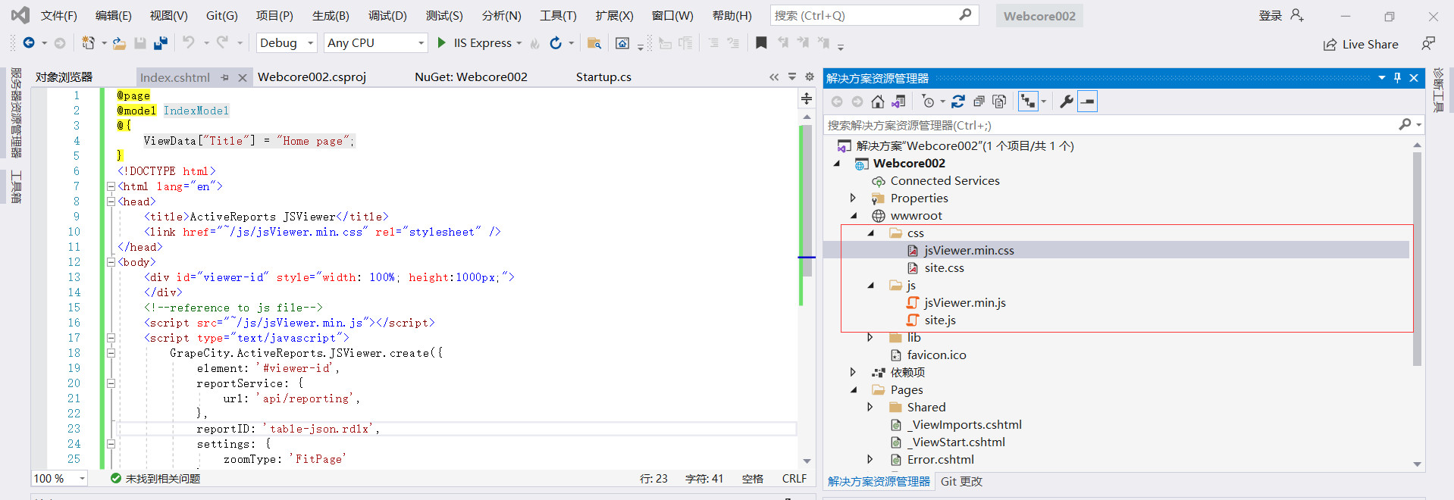
Task: Open the Debug configuration dropdown
Action: point(310,43)
